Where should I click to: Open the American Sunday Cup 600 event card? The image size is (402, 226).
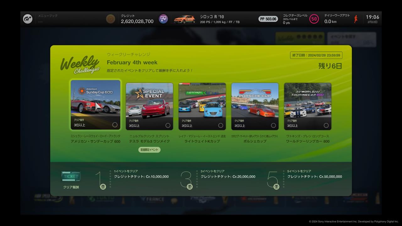tap(95, 105)
